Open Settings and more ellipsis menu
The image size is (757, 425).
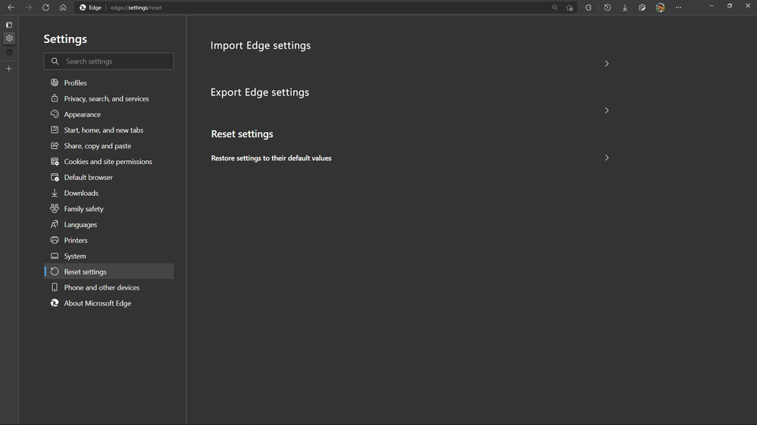click(x=678, y=8)
